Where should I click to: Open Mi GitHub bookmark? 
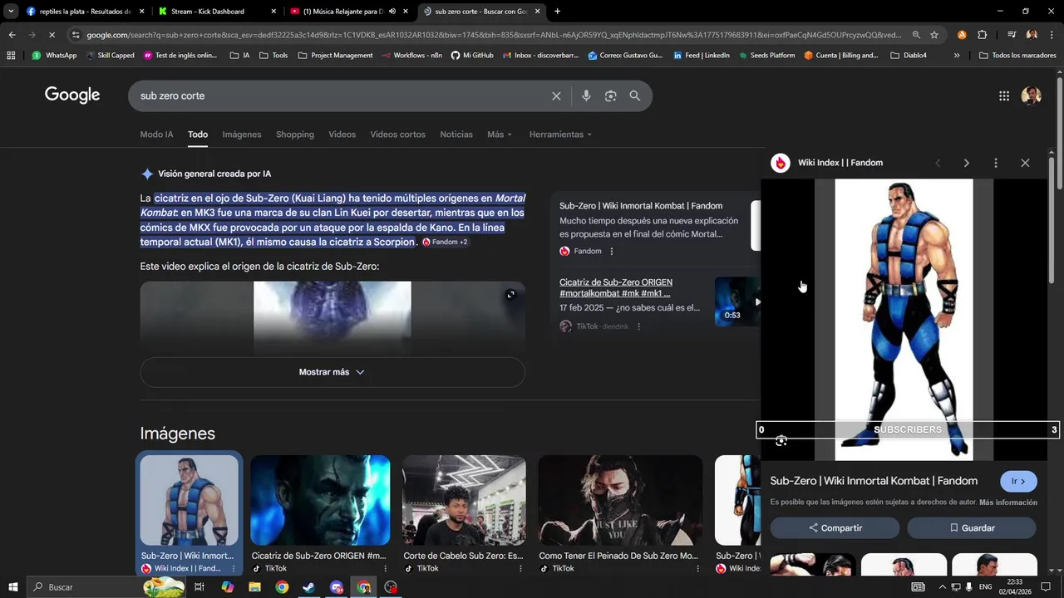(x=472, y=56)
